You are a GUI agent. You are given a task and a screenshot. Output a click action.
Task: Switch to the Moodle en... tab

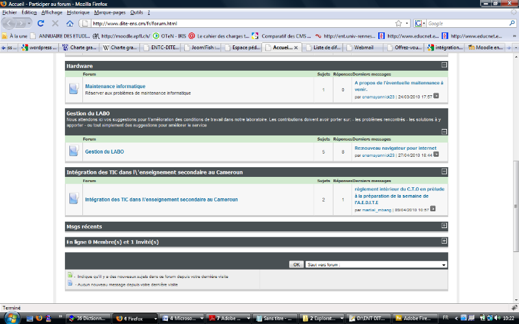tap(485, 47)
